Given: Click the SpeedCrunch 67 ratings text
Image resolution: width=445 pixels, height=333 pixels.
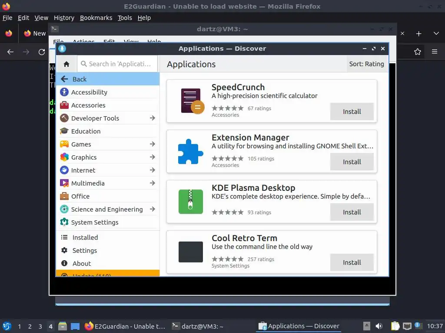Looking at the screenshot, I should pyautogui.click(x=259, y=108).
